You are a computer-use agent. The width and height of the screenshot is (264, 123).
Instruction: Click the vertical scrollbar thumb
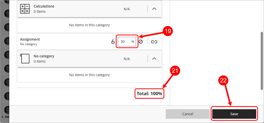262,61
